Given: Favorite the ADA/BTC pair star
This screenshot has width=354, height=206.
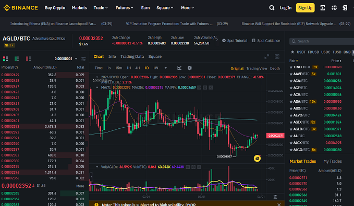Looking at the screenshot, I should tap(291, 101).
